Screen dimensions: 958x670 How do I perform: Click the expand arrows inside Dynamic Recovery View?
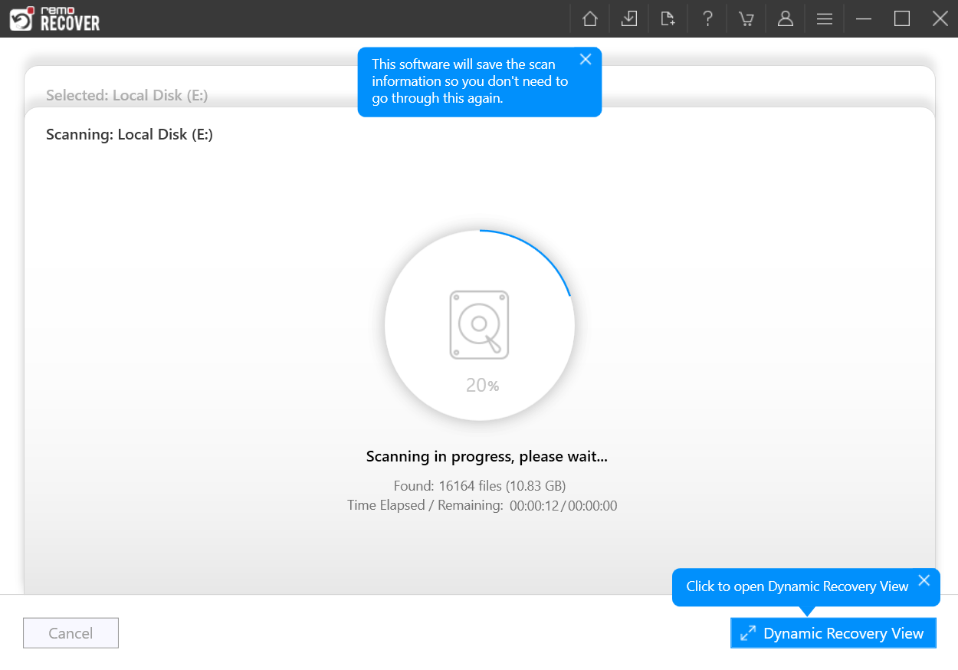pos(749,633)
